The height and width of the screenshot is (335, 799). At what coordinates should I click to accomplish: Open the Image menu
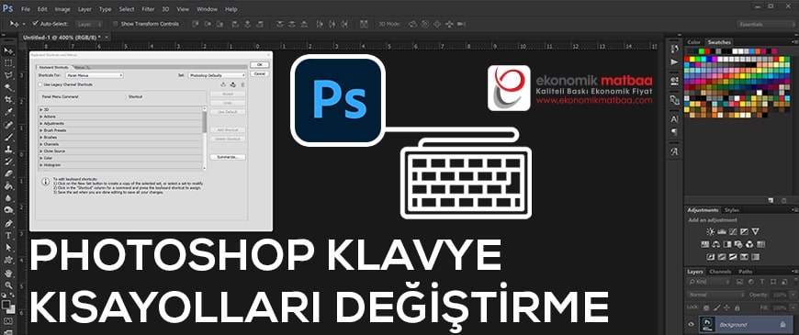[62, 9]
